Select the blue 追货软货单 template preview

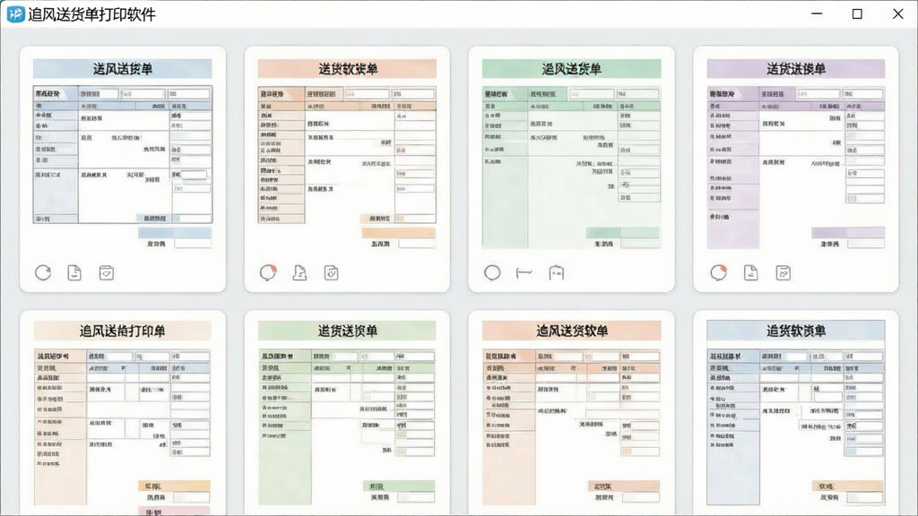(x=796, y=413)
